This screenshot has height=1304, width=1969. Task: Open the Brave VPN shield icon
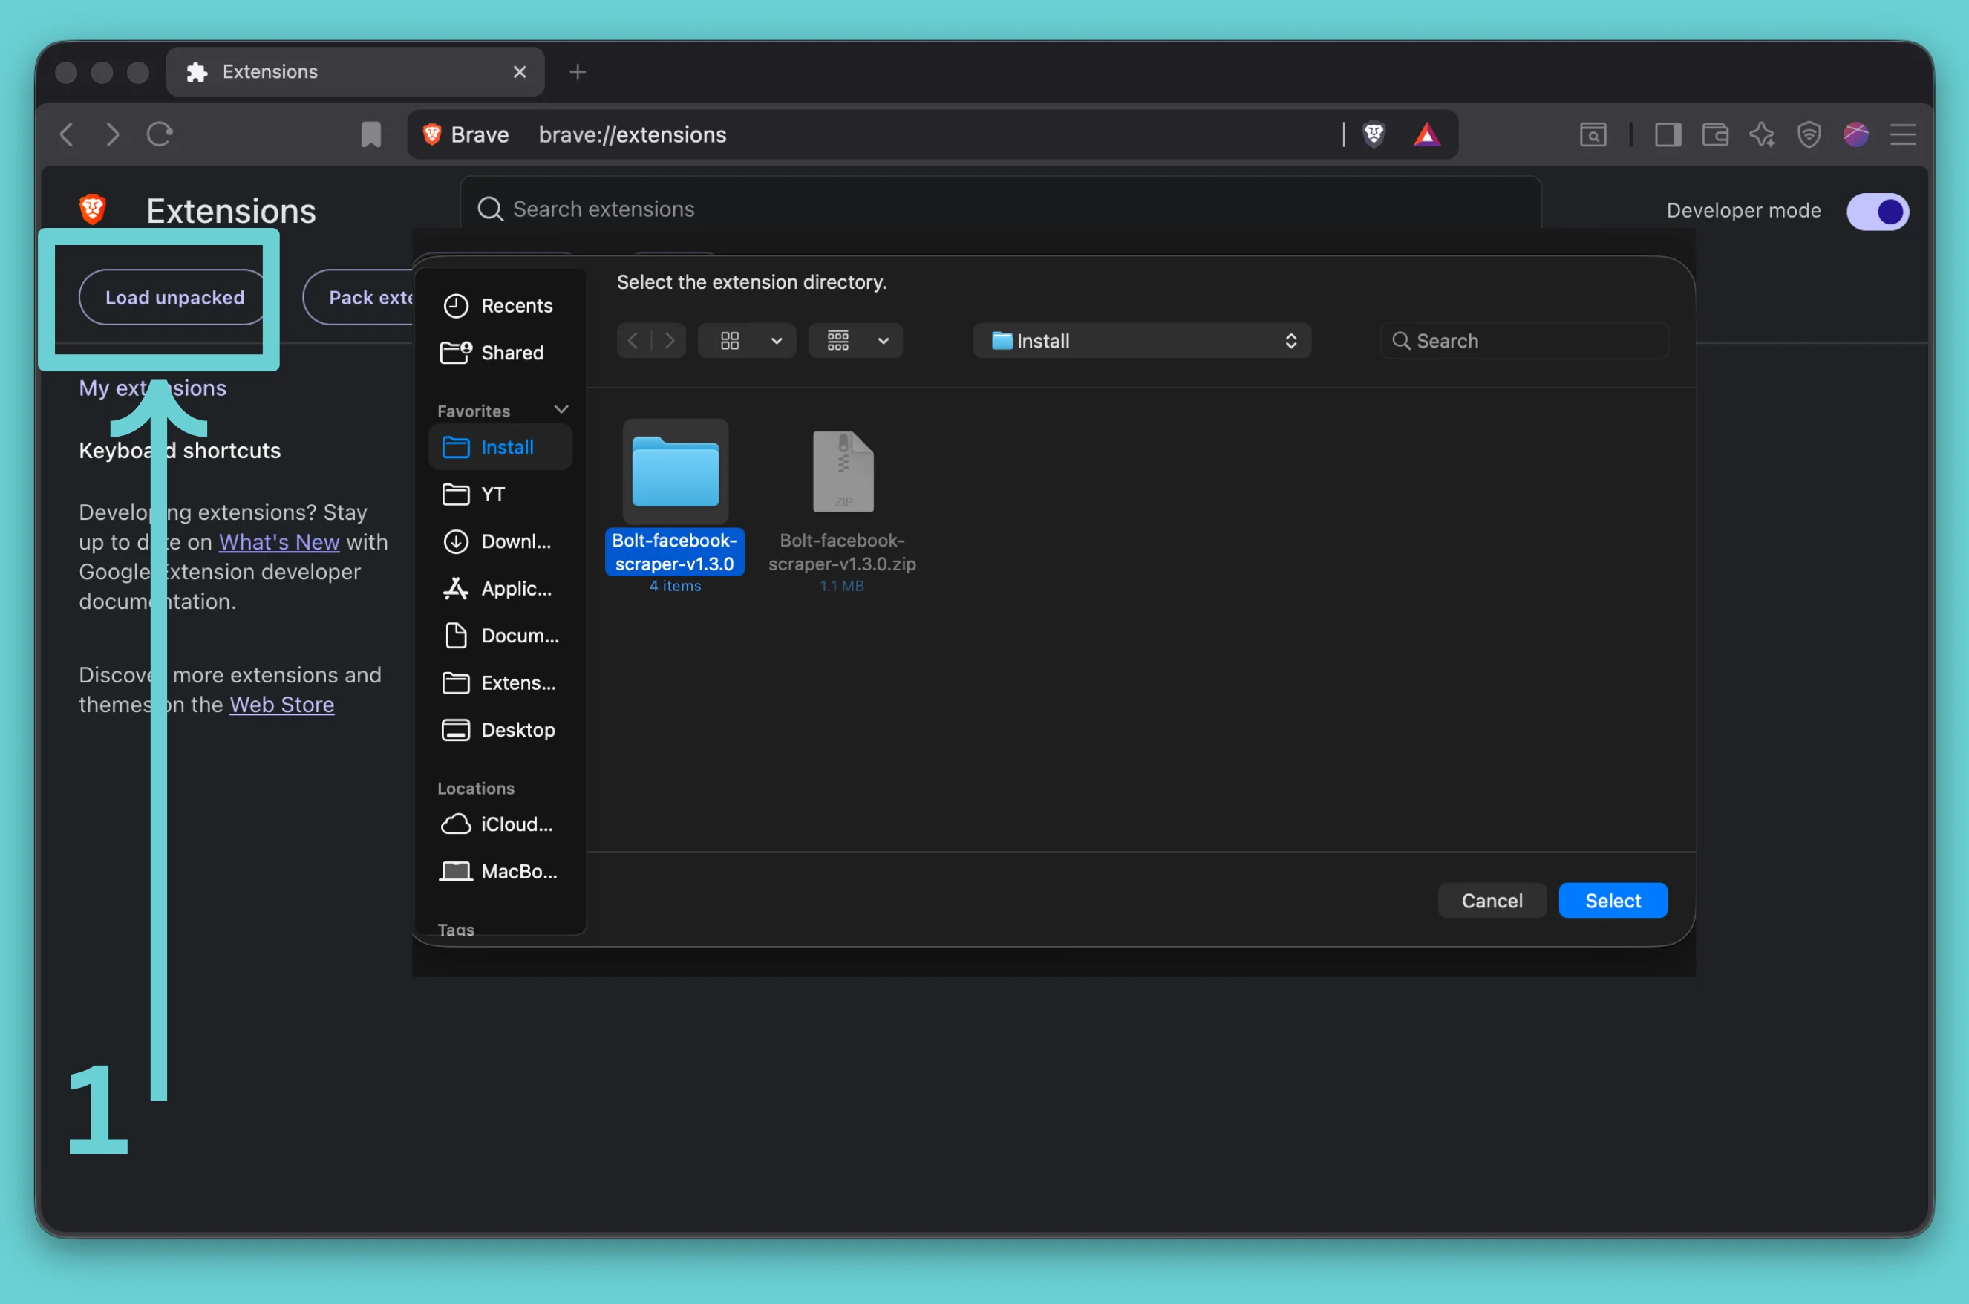point(1809,134)
